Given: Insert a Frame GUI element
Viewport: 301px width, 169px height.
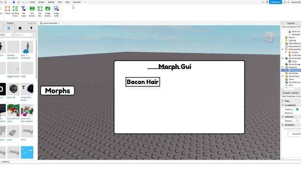Looking at the screenshot, I should click(x=8, y=11).
